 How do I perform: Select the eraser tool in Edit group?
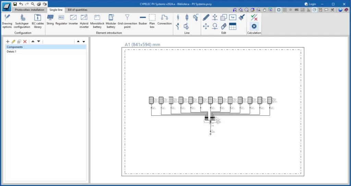(224, 26)
